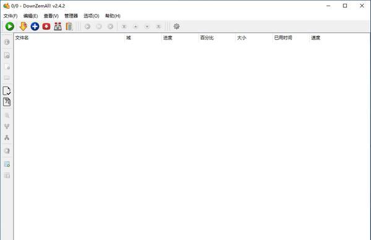Click the greyed move up arrow icon

(x=135, y=27)
